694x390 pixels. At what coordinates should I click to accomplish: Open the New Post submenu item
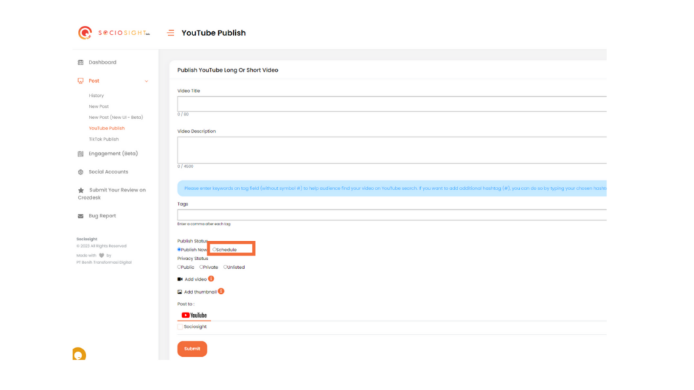pyautogui.click(x=99, y=106)
